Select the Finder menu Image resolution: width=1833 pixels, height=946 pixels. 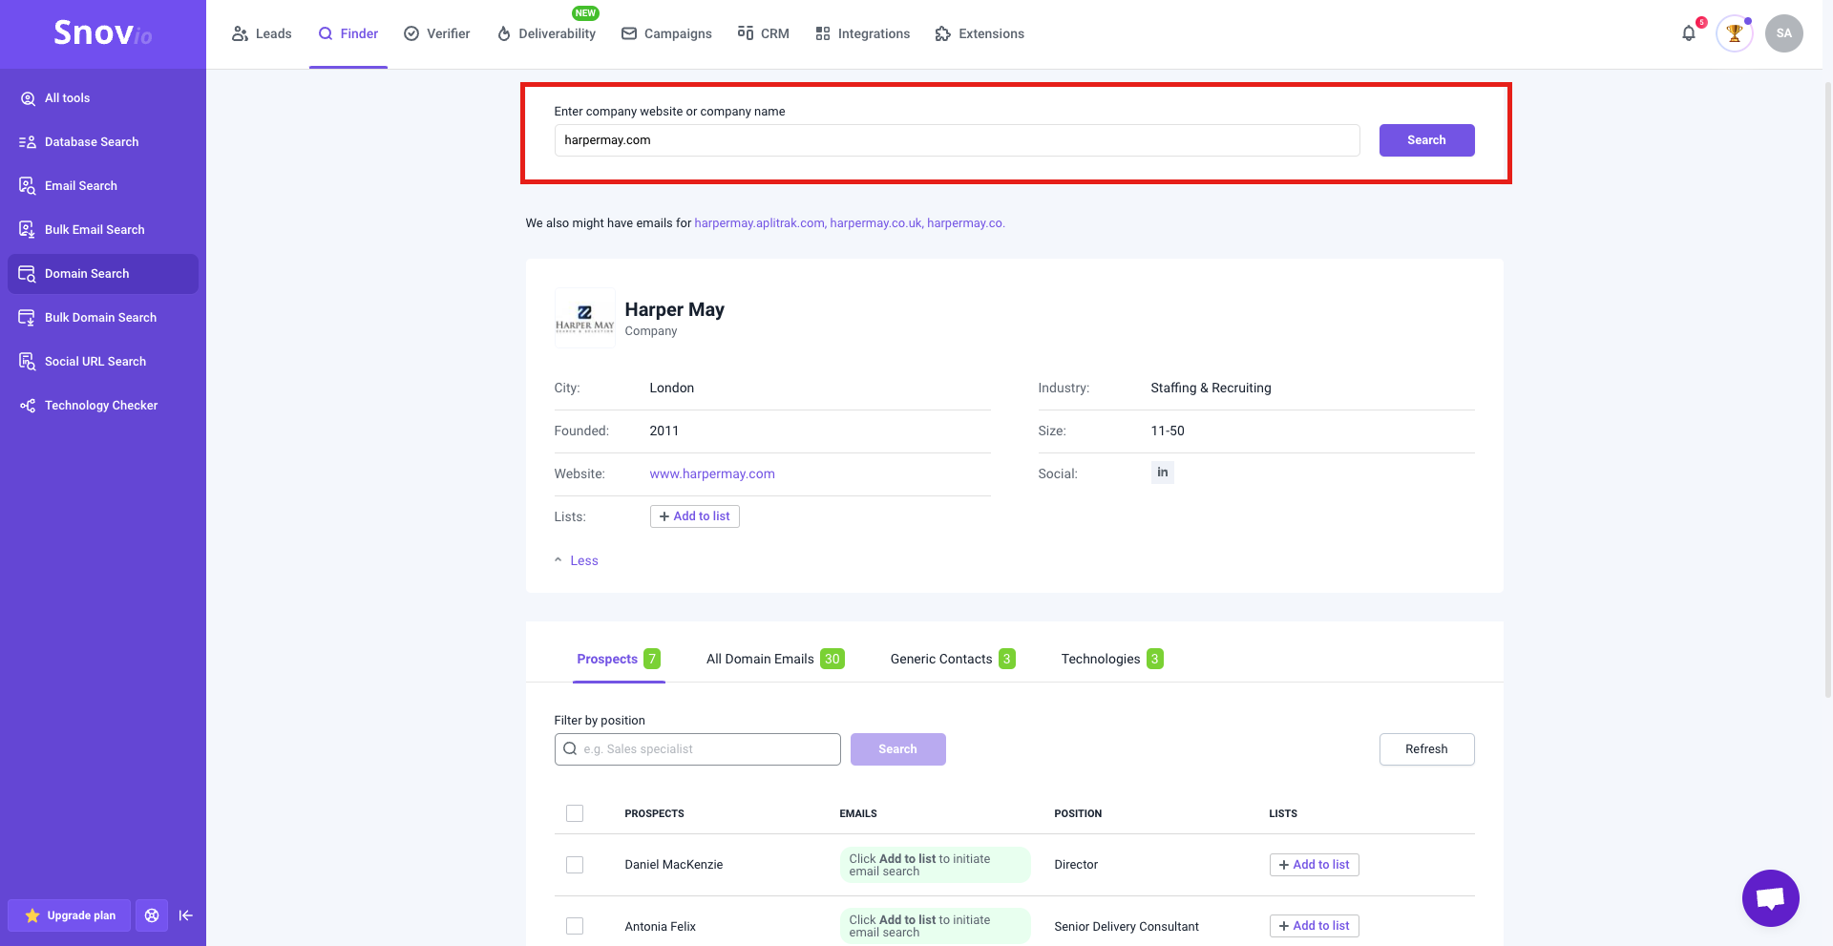[348, 33]
